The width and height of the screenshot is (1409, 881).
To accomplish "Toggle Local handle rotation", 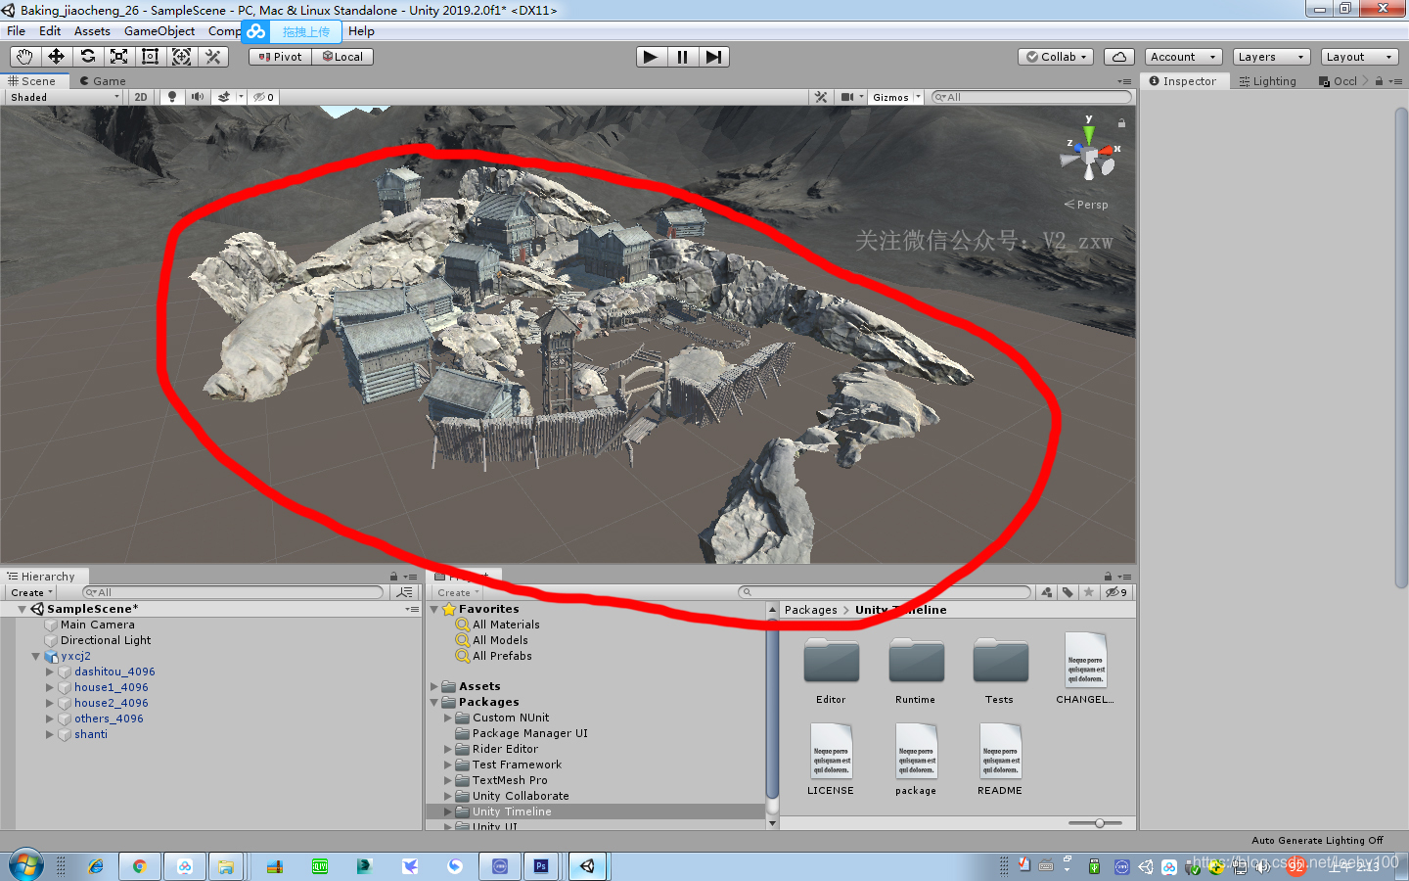I will click(342, 57).
